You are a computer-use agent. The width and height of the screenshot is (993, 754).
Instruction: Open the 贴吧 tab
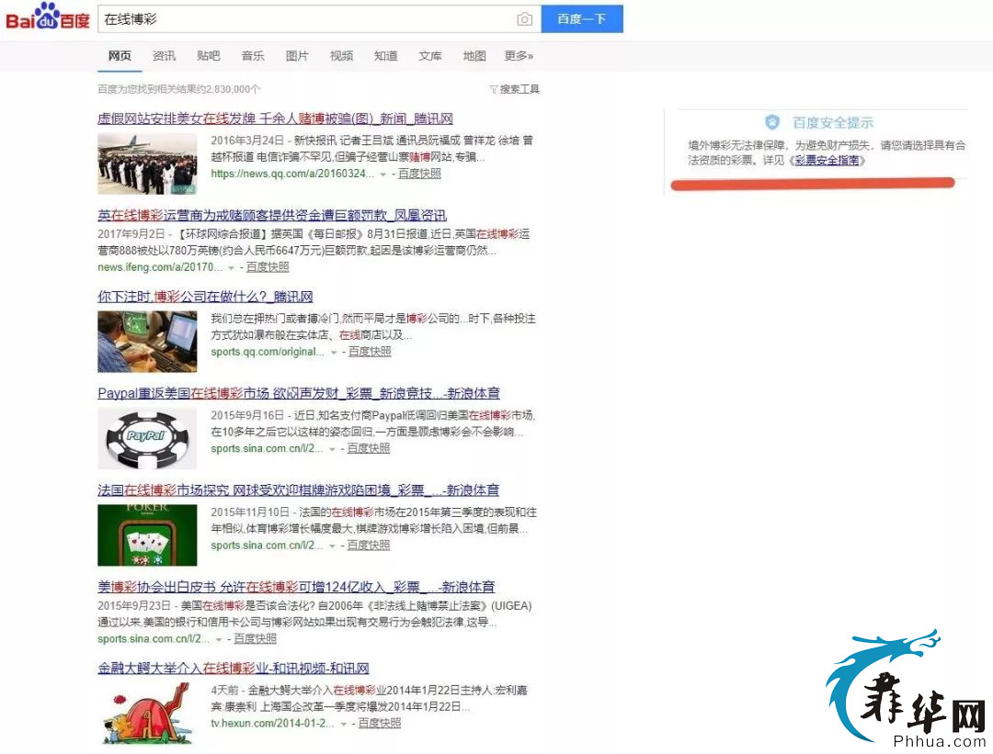pos(208,56)
